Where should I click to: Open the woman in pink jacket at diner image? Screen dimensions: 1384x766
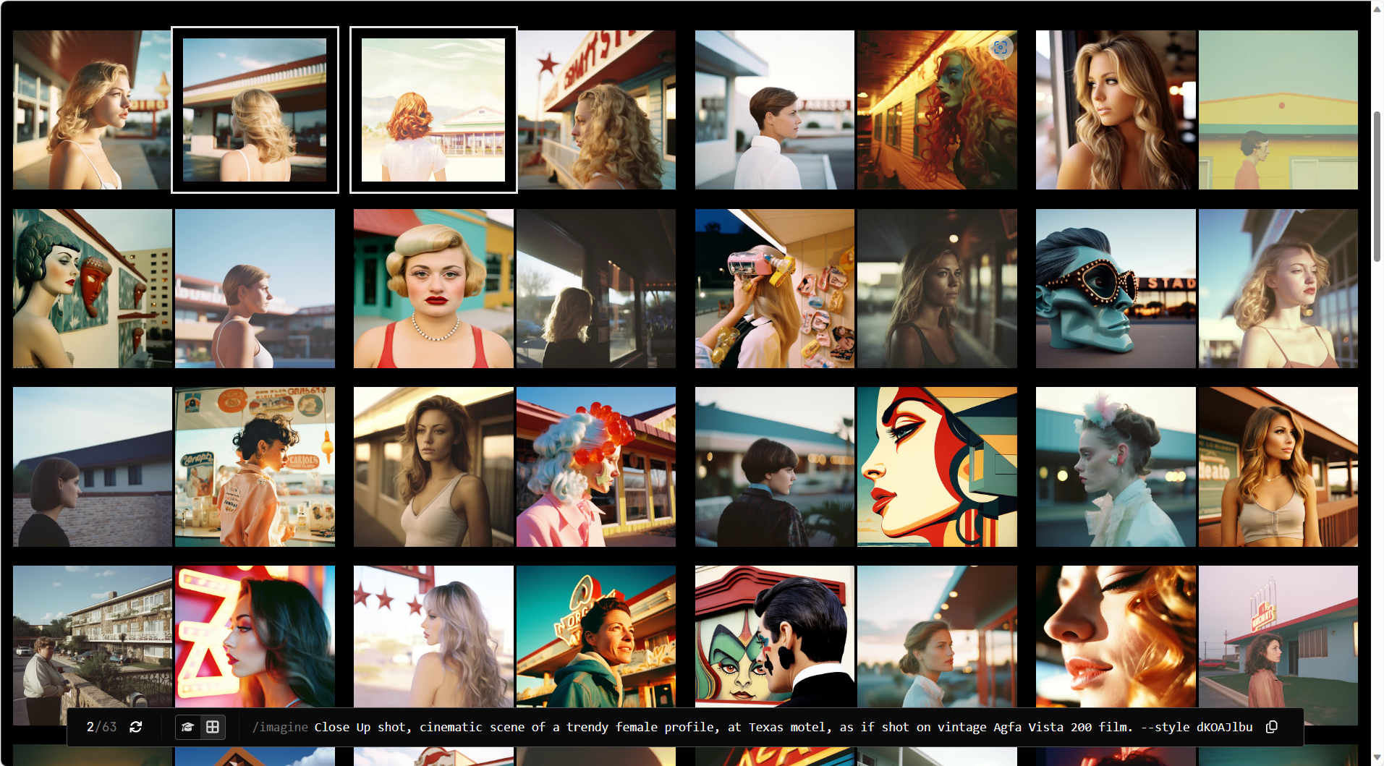click(x=255, y=467)
